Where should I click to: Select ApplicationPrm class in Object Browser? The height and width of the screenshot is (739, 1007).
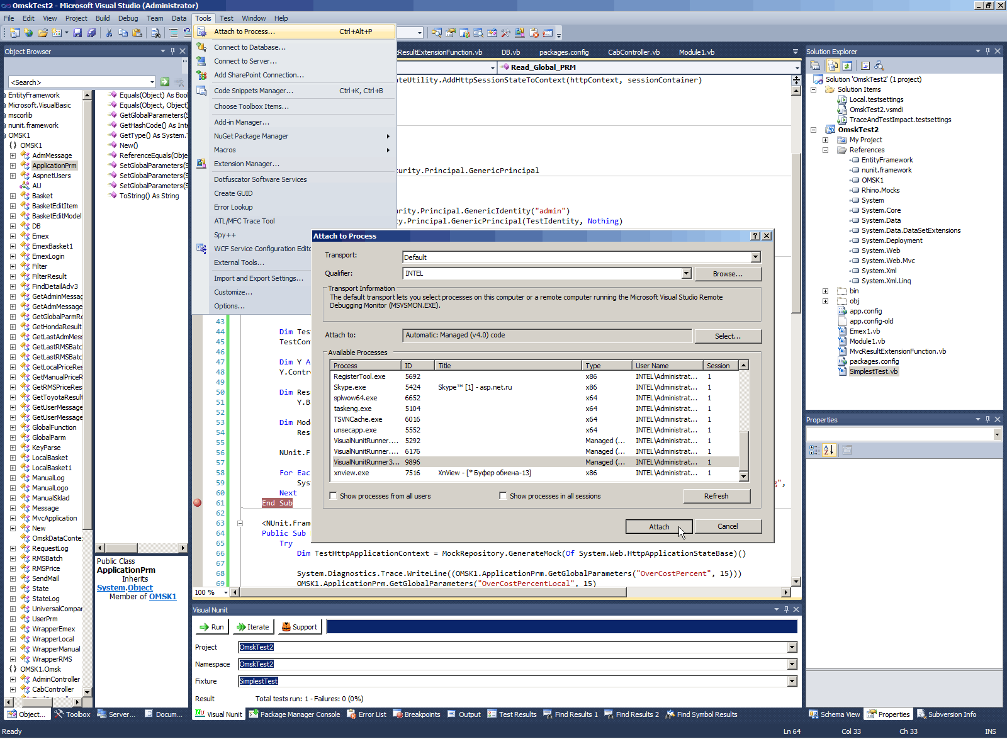(54, 166)
